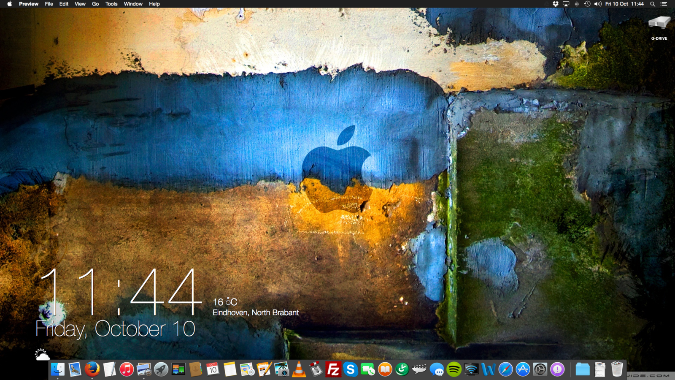675x380 pixels.
Task: Open the Tools menu
Action: point(111,4)
